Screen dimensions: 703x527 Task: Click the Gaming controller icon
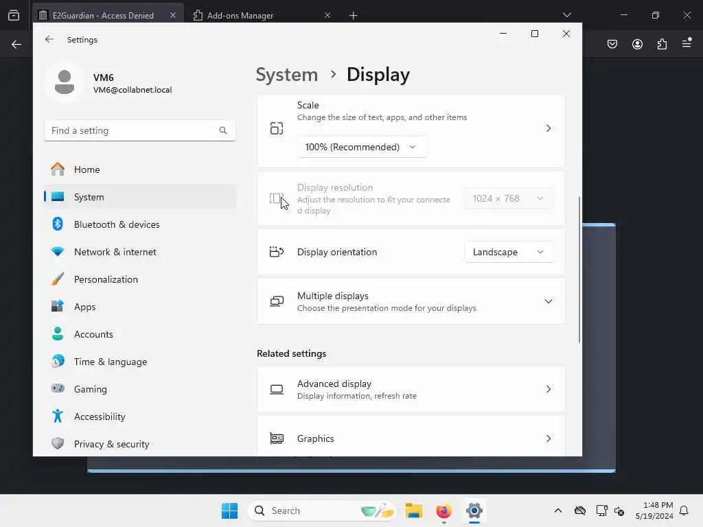[58, 388]
